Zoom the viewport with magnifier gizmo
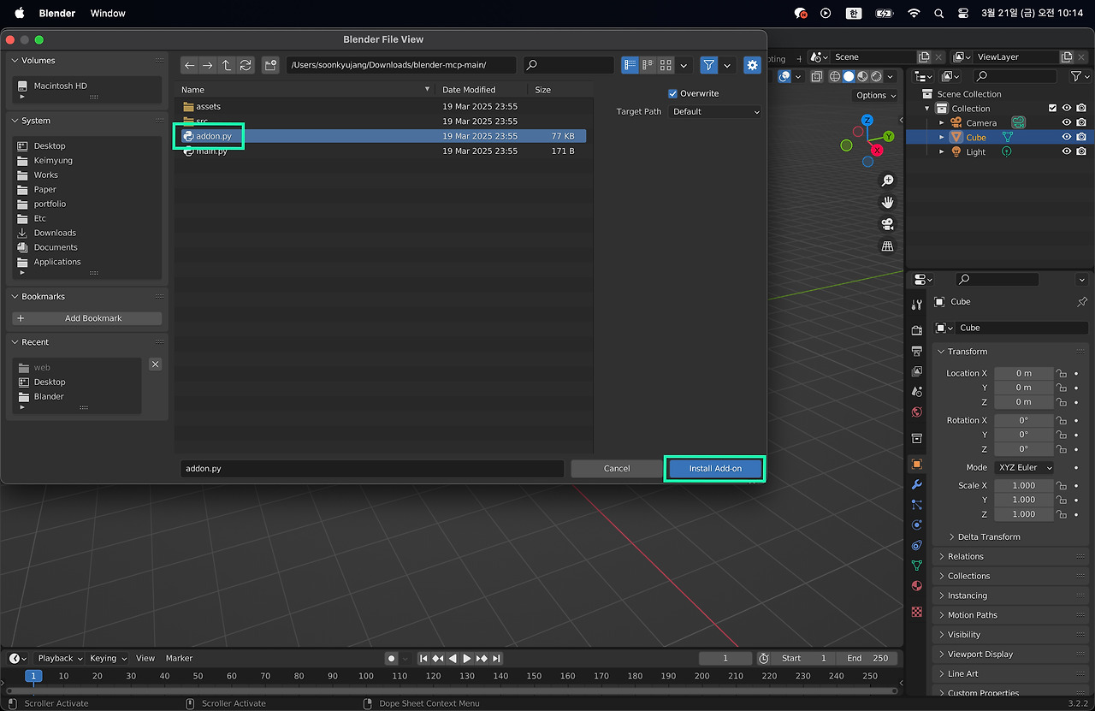The image size is (1095, 711). [x=887, y=181]
